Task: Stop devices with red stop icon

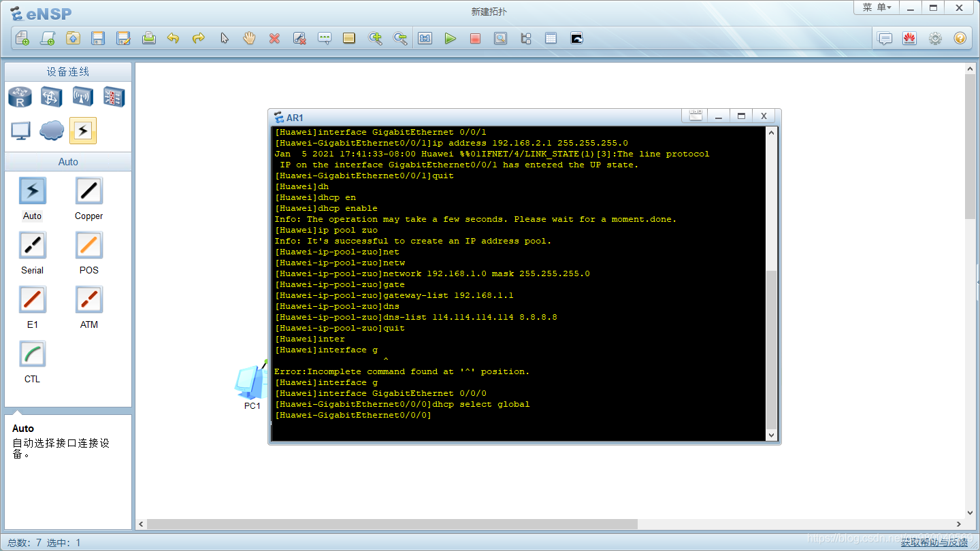Action: 475,38
